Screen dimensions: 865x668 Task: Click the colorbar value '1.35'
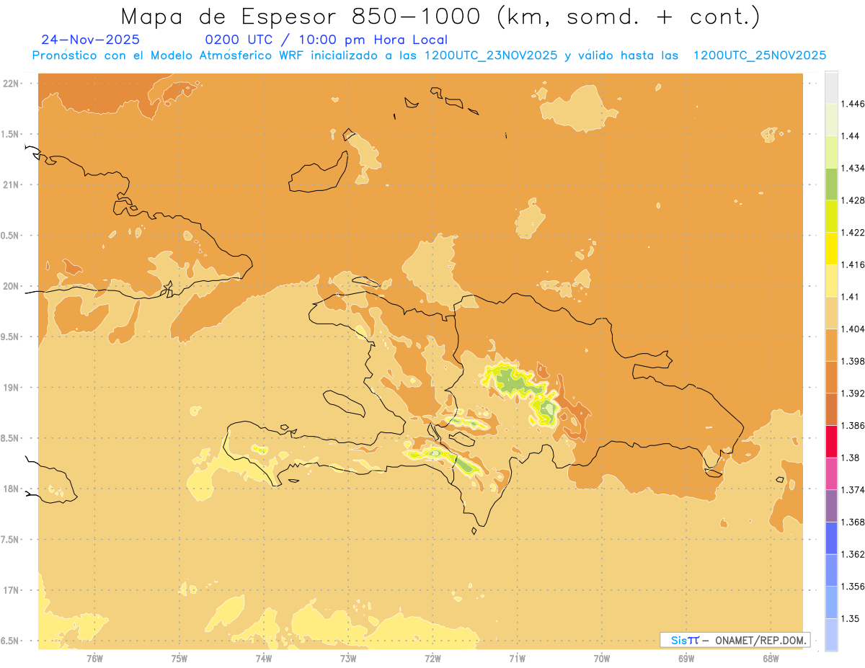click(851, 618)
